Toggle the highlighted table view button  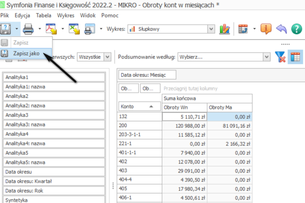coord(295,57)
